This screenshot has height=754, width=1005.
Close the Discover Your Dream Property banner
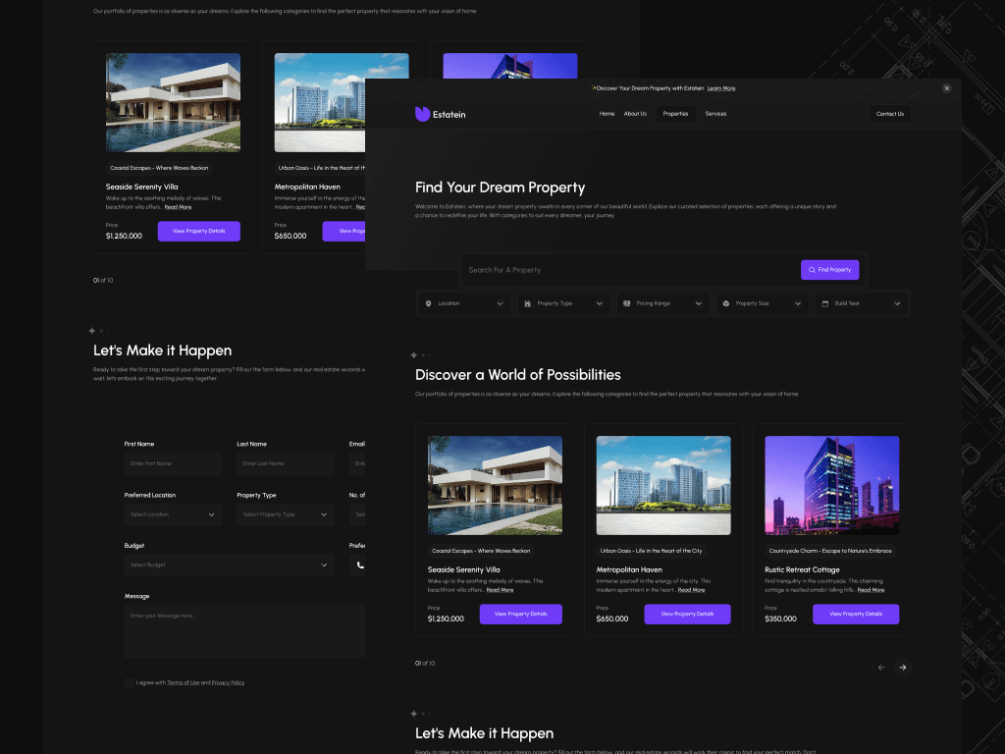coord(947,88)
